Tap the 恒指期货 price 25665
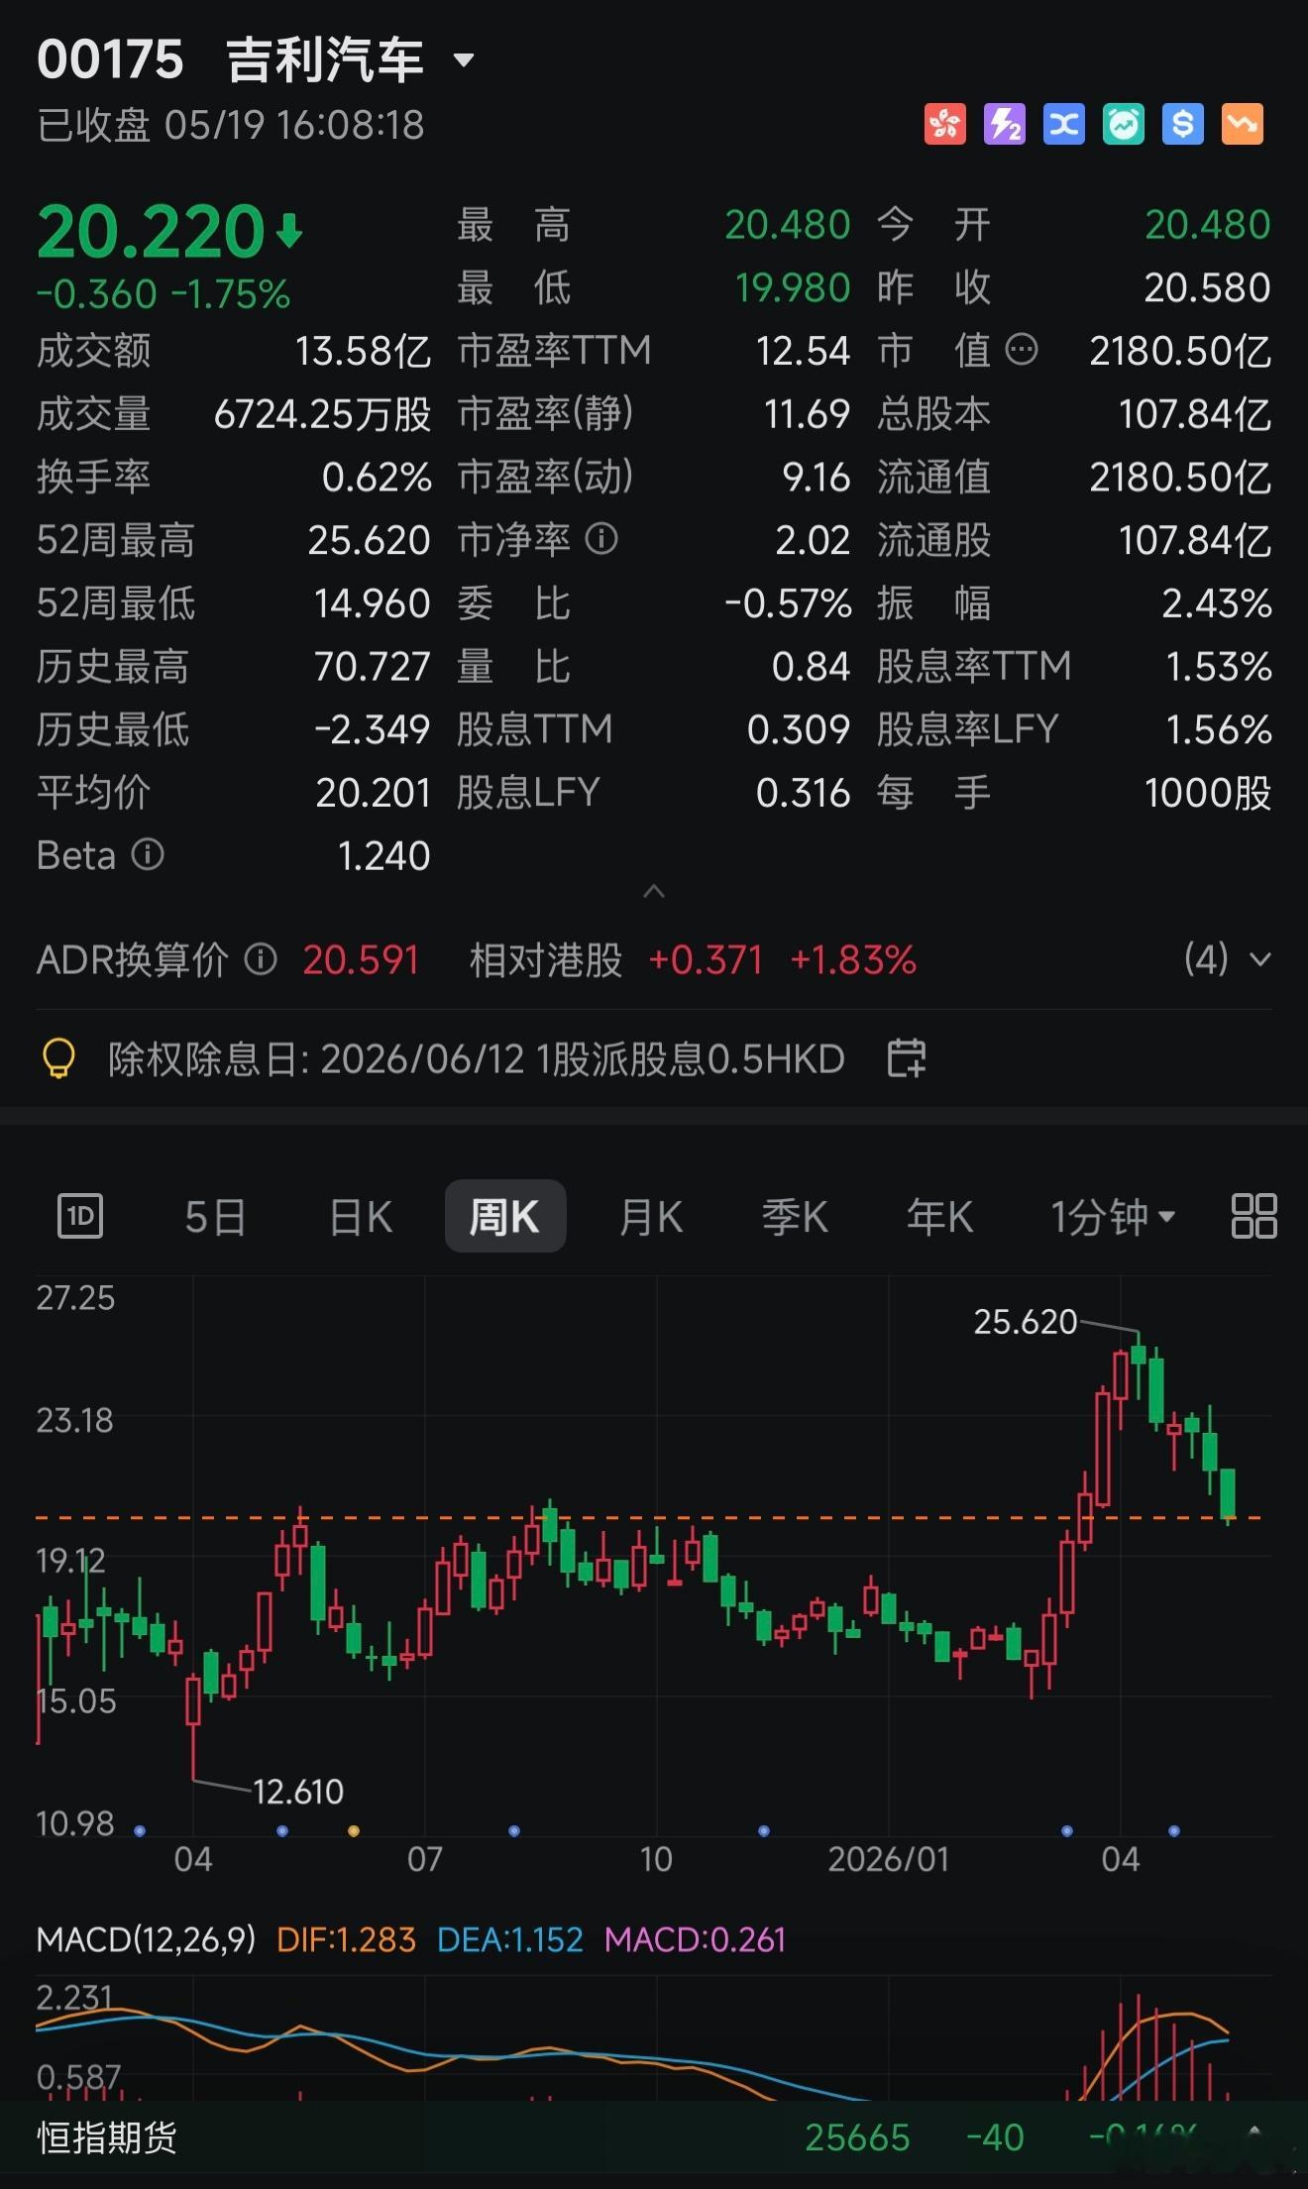 click(x=857, y=2137)
